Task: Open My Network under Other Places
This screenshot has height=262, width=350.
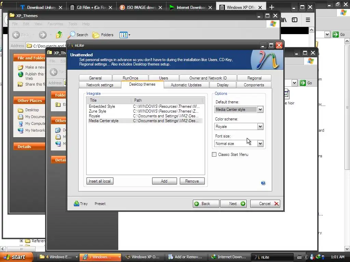Action: pos(35,130)
